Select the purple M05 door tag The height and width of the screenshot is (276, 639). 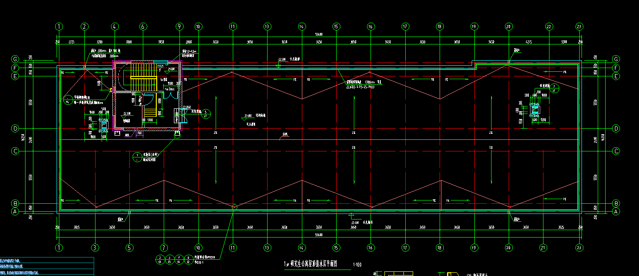tap(128, 135)
